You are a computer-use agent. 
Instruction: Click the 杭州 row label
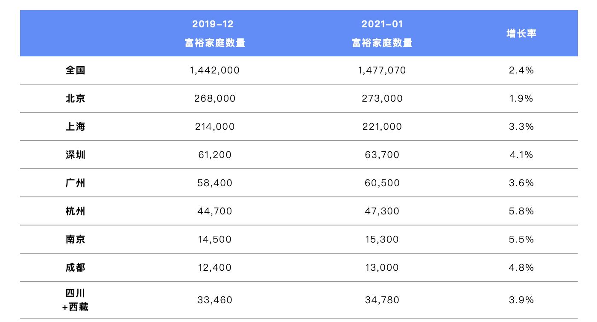pos(76,211)
